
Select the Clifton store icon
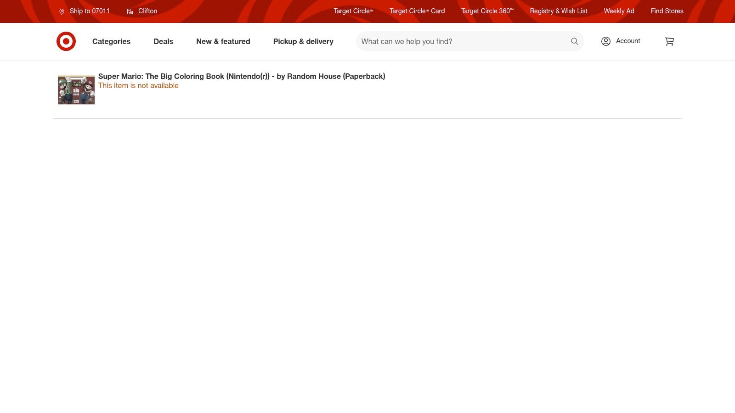pyautogui.click(x=130, y=11)
